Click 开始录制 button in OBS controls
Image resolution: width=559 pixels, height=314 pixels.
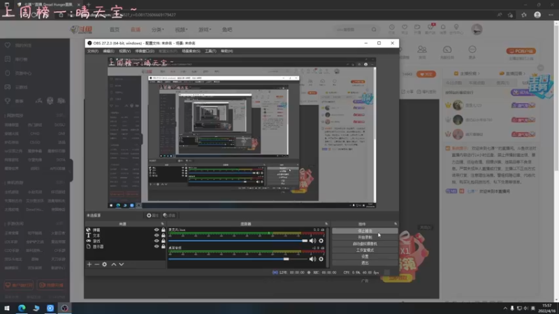click(x=365, y=237)
